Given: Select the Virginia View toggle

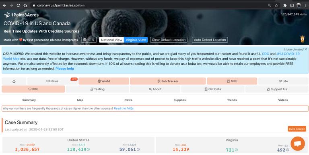Looking at the screenshot, I should [x=136, y=40].
